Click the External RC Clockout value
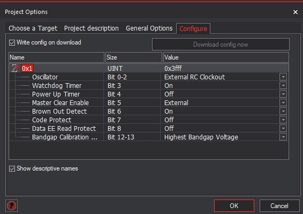The width and height of the screenshot is (303, 214). (x=194, y=77)
